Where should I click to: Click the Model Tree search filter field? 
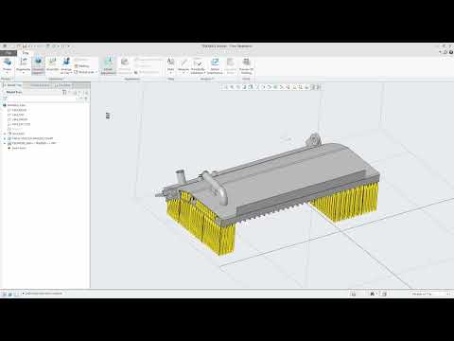tap(41, 99)
